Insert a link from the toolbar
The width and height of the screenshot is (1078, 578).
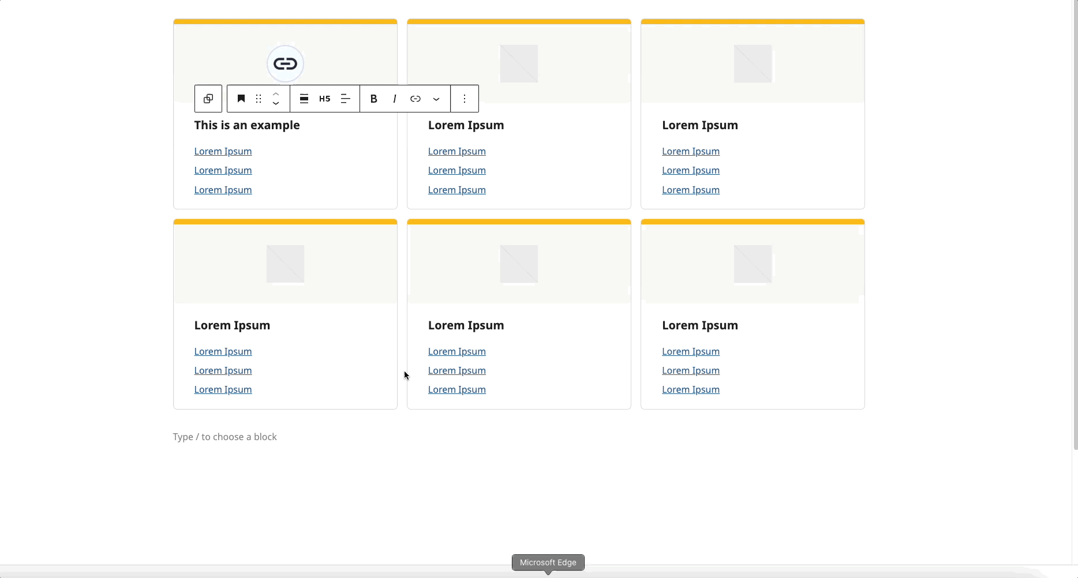(x=416, y=99)
